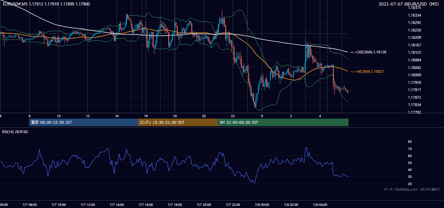Click hour label 16 under the candlestick chart

click(146, 116)
